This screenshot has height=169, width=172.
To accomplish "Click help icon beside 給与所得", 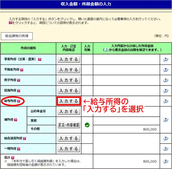I will (x=19, y=101).
